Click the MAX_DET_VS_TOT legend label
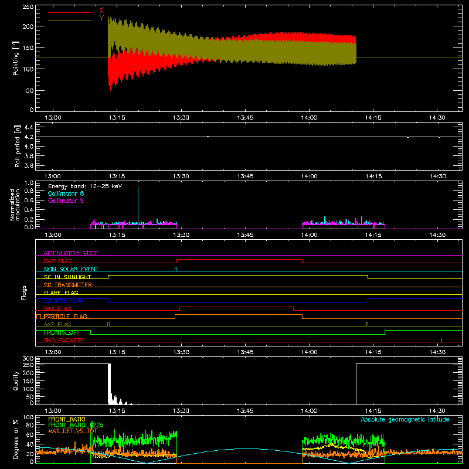 pyautogui.click(x=73, y=431)
